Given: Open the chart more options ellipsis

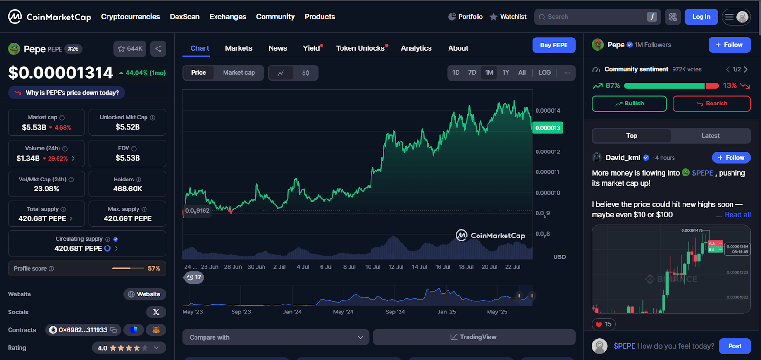Looking at the screenshot, I should tap(567, 73).
